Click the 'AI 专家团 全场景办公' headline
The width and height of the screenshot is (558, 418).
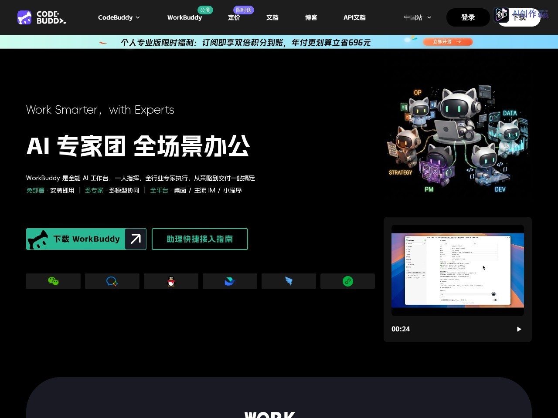(x=138, y=146)
